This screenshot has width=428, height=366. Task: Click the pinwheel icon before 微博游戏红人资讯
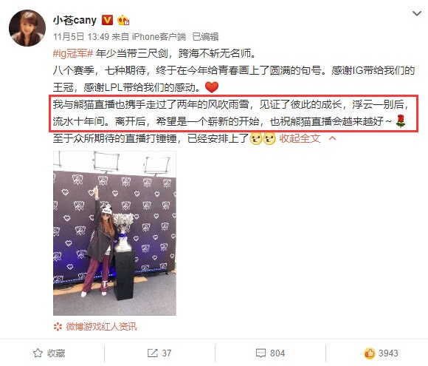(58, 327)
